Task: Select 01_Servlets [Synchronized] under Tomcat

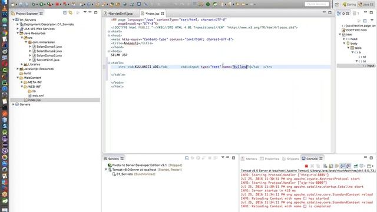Action: click(134, 174)
